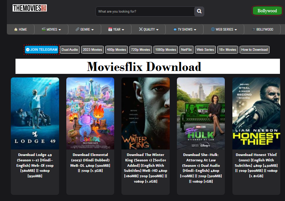285x201 pixels.
Task: Click the Download The Winter King title link
Action: (146, 168)
